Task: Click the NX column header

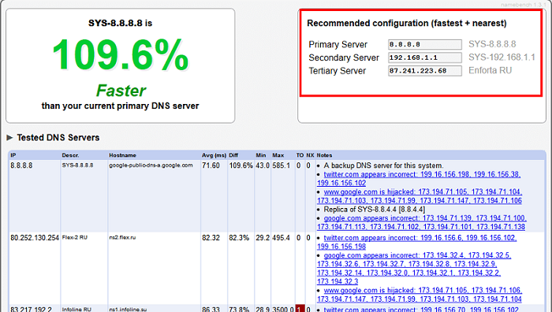Action: [310, 155]
